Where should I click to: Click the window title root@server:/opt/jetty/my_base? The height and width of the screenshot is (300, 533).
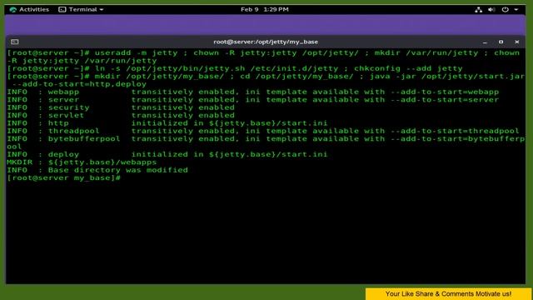point(266,42)
